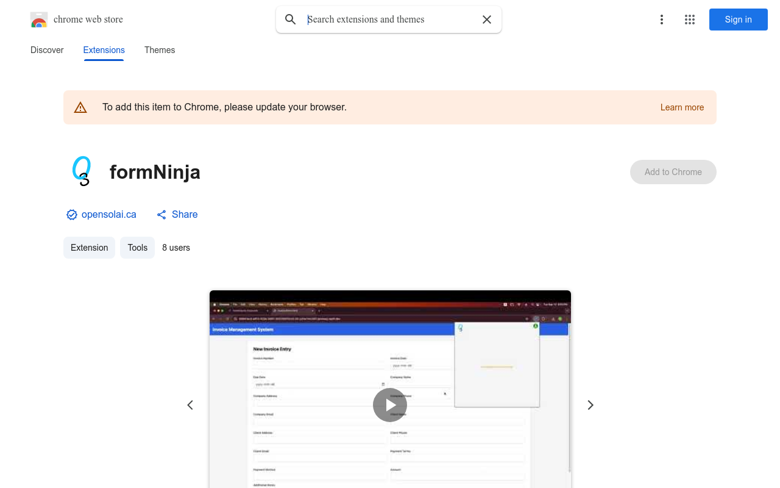Click the 8 users text

tap(176, 248)
